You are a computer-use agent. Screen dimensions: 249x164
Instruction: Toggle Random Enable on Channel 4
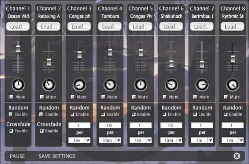point(103,114)
